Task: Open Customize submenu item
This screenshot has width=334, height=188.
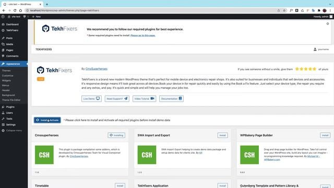Action: pos(8,76)
